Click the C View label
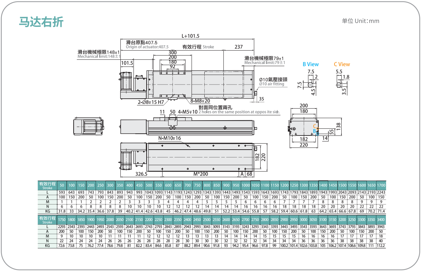This screenshot has height=272, width=421. click(342, 64)
